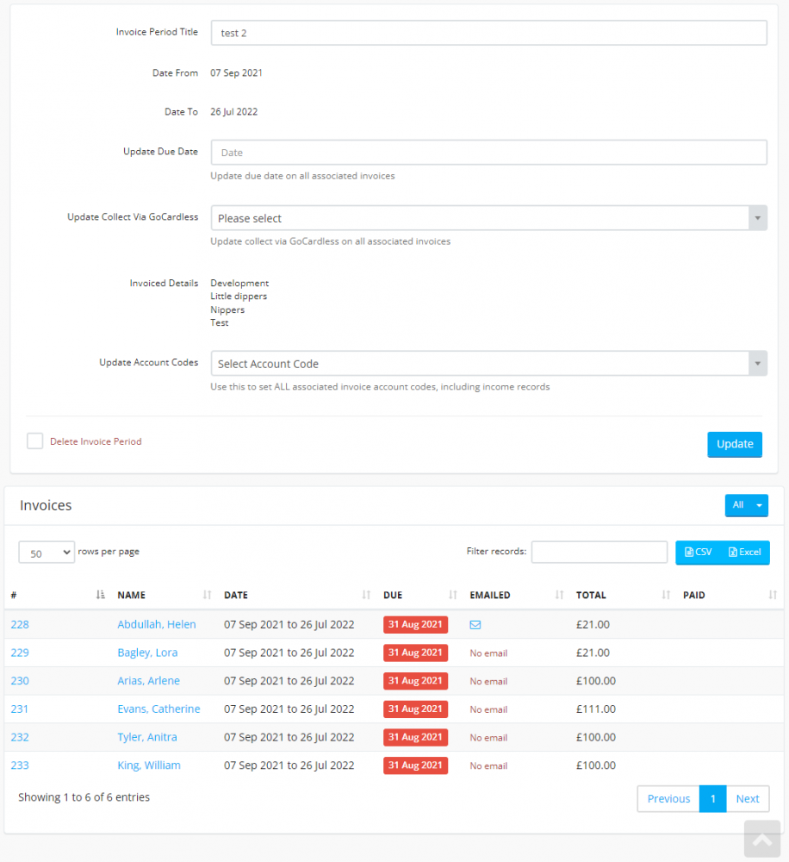Click the Filter records input box
The image size is (789, 862).
[x=599, y=552]
